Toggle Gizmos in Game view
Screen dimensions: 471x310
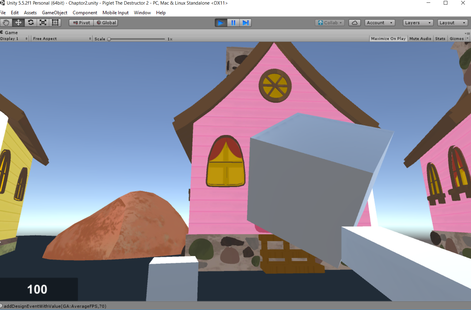[x=457, y=39]
